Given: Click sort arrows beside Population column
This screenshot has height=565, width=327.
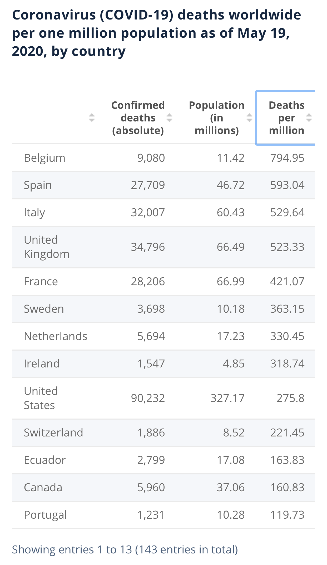Looking at the screenshot, I should pyautogui.click(x=249, y=117).
